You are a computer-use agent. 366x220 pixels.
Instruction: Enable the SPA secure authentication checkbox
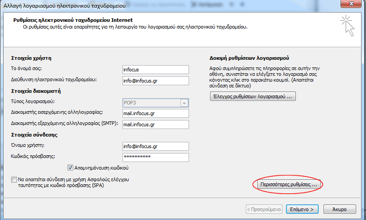14,180
